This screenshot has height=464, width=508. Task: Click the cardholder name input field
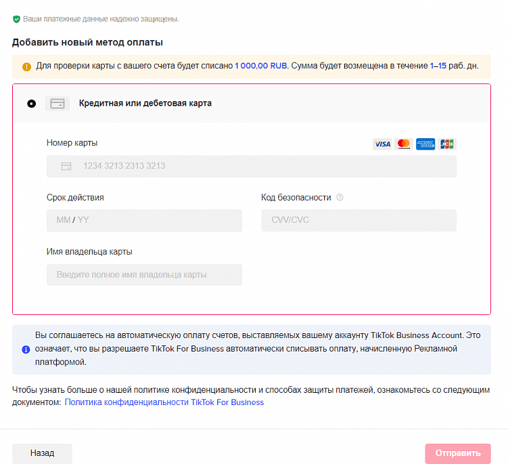pyautogui.click(x=144, y=274)
